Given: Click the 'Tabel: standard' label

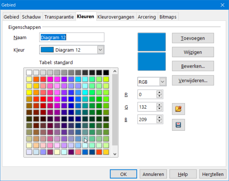Looking at the screenshot, I should point(56,62).
